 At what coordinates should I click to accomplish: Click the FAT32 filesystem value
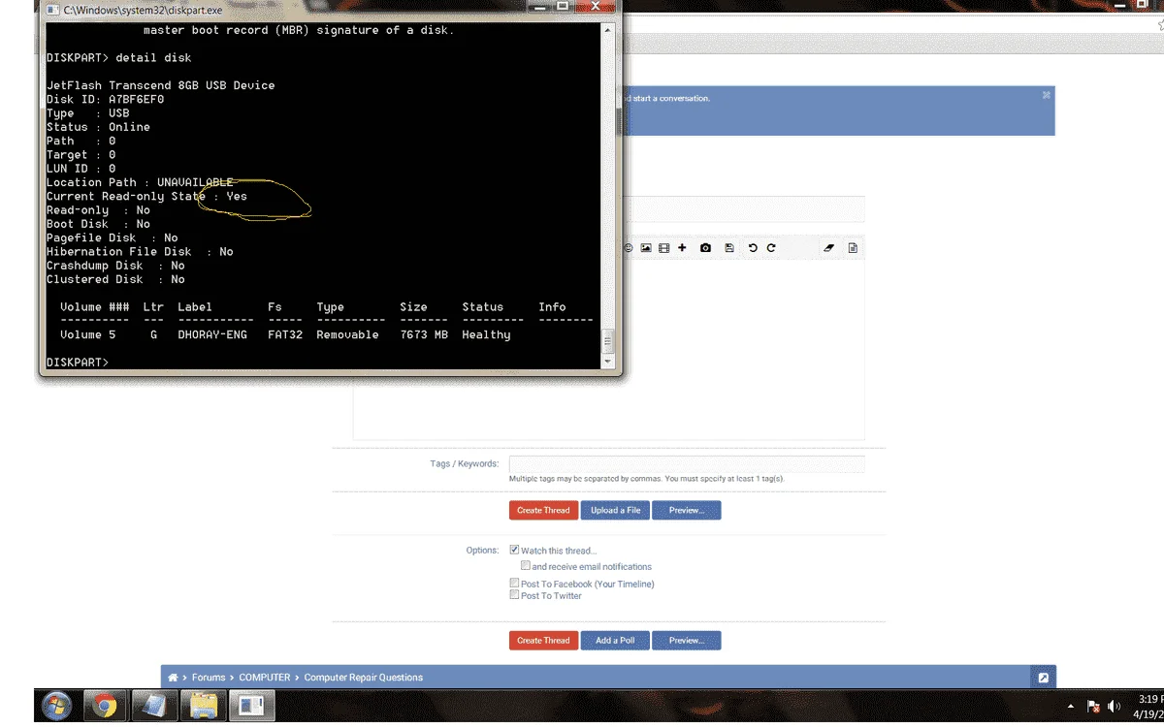pos(285,334)
